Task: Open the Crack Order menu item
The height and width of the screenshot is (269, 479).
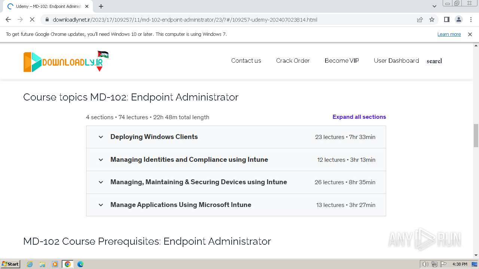Action: [x=293, y=61]
